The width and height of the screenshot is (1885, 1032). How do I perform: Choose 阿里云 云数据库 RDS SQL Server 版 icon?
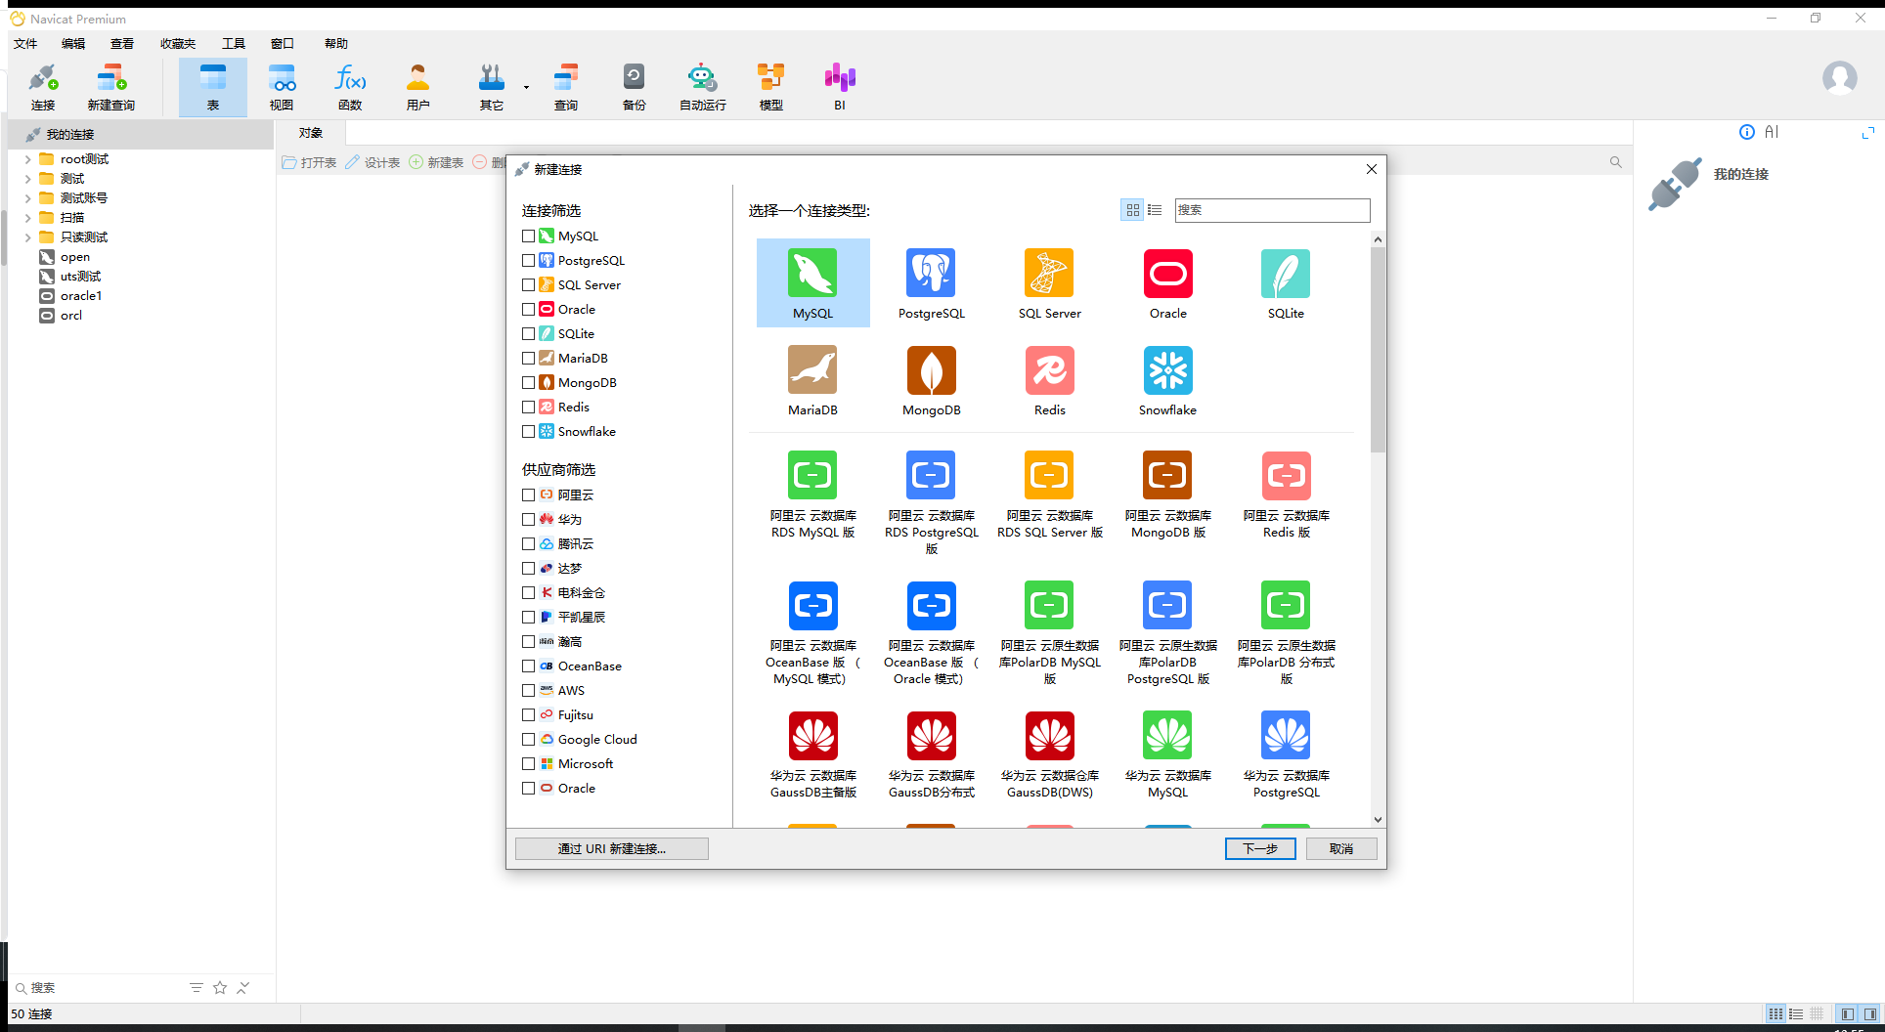pyautogui.click(x=1049, y=475)
